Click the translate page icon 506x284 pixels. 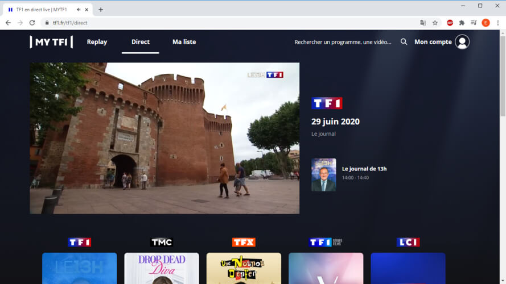pos(423,23)
